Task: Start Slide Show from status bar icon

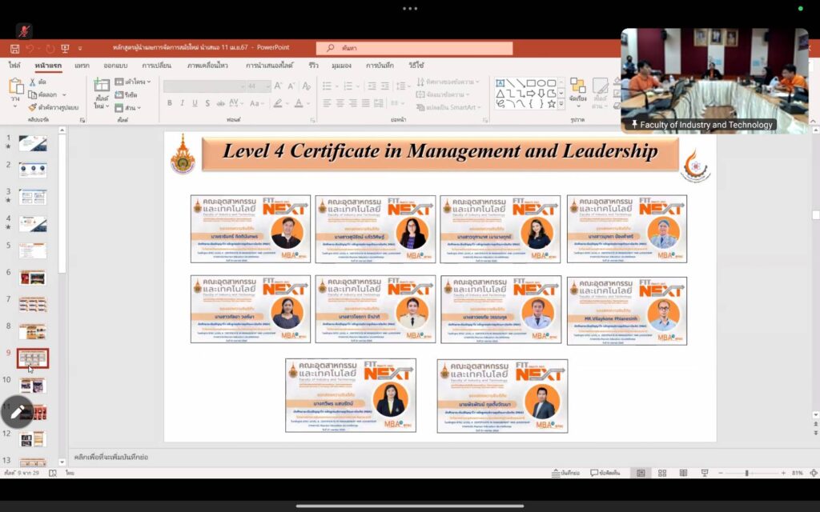Action: point(703,473)
